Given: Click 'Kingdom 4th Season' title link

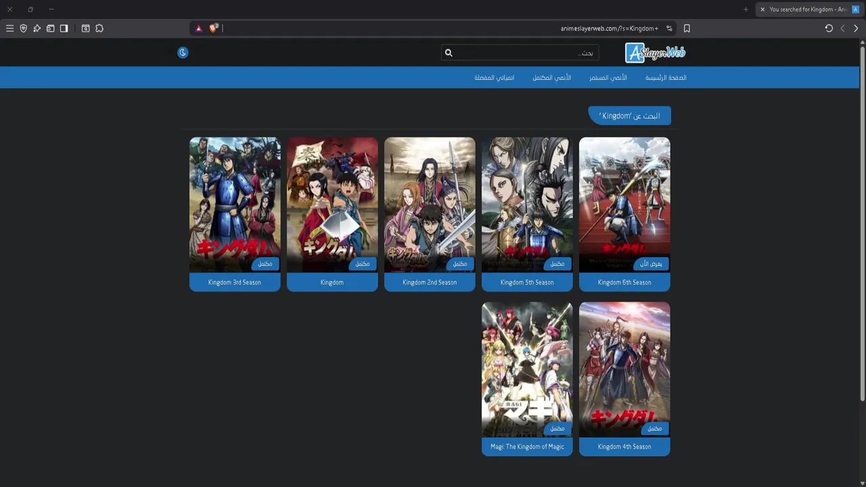Looking at the screenshot, I should click(x=624, y=447).
